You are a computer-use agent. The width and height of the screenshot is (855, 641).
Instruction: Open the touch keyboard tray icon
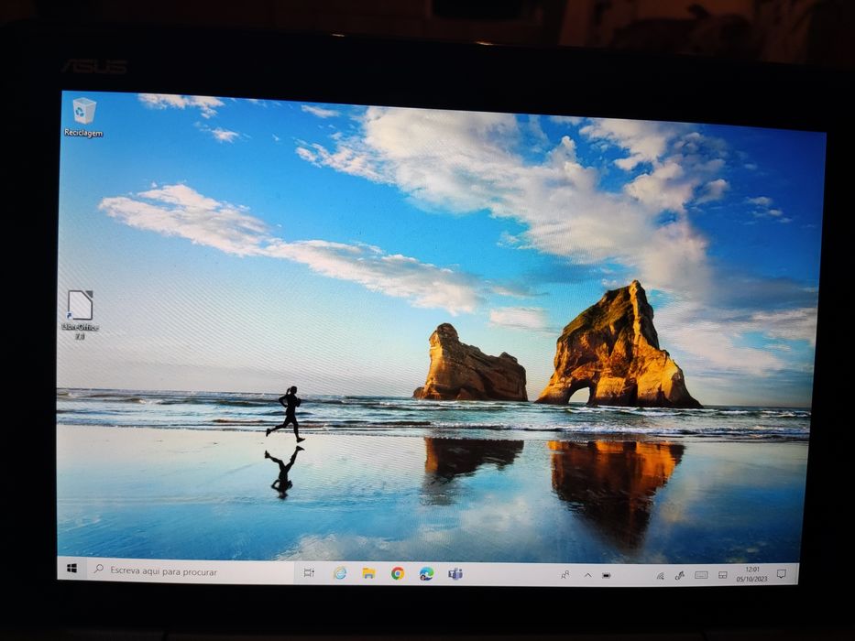click(x=701, y=575)
